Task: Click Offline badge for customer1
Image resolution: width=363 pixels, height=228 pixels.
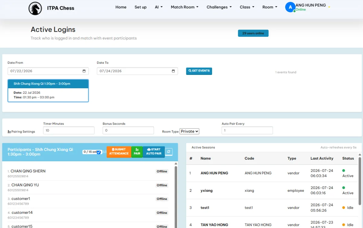Action: (162, 199)
